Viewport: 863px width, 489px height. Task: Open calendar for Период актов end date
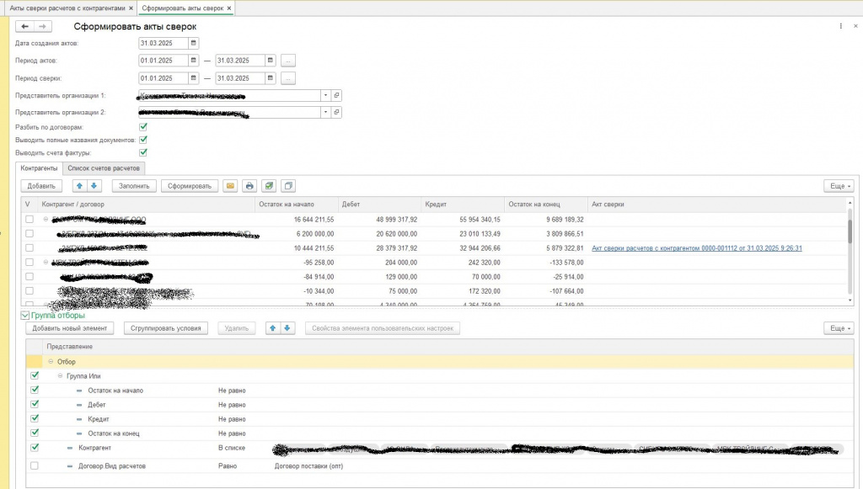[x=271, y=61]
